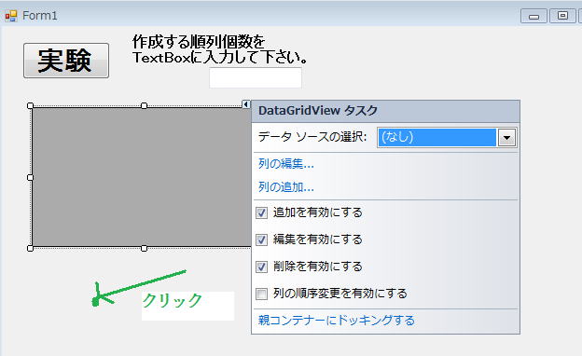Click the left-middle handle of the DataGridView

pyautogui.click(x=31, y=177)
